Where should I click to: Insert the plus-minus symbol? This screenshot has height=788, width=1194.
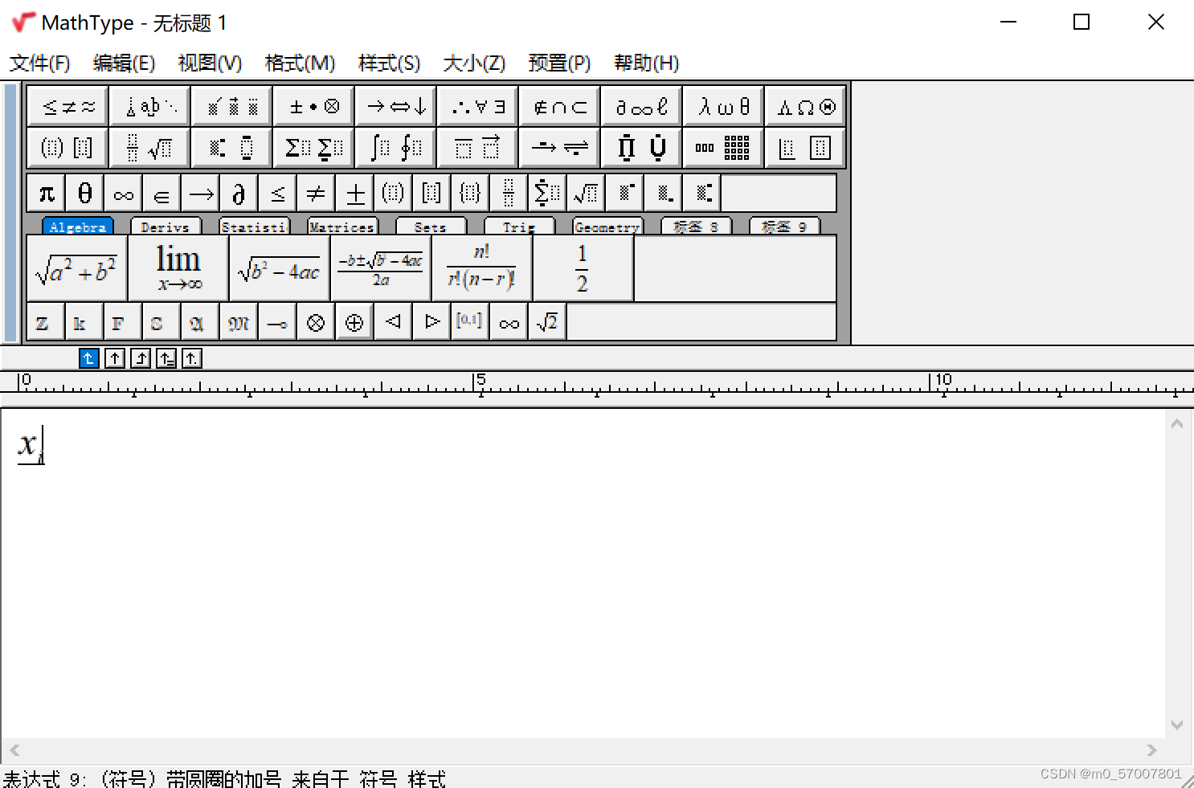[x=355, y=193]
